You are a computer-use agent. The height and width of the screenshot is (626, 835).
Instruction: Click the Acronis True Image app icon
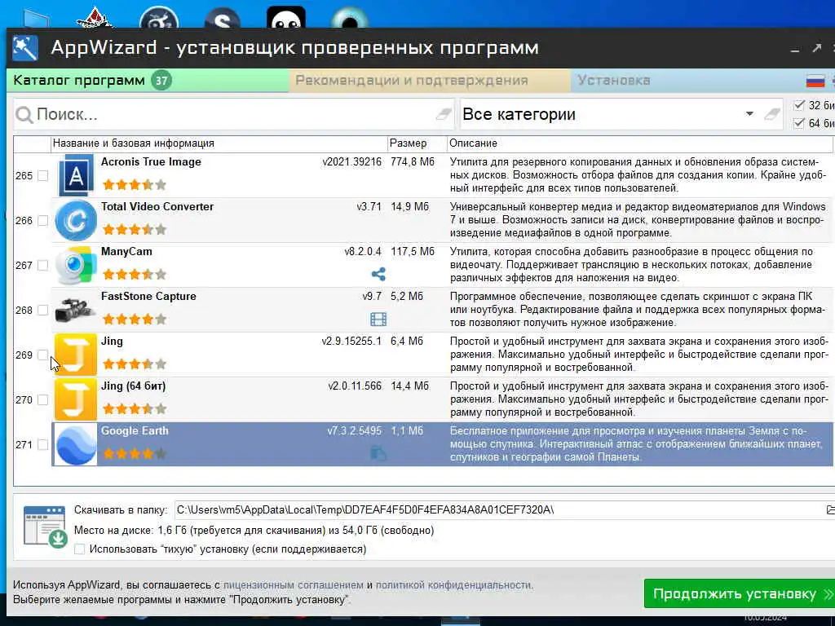(75, 175)
